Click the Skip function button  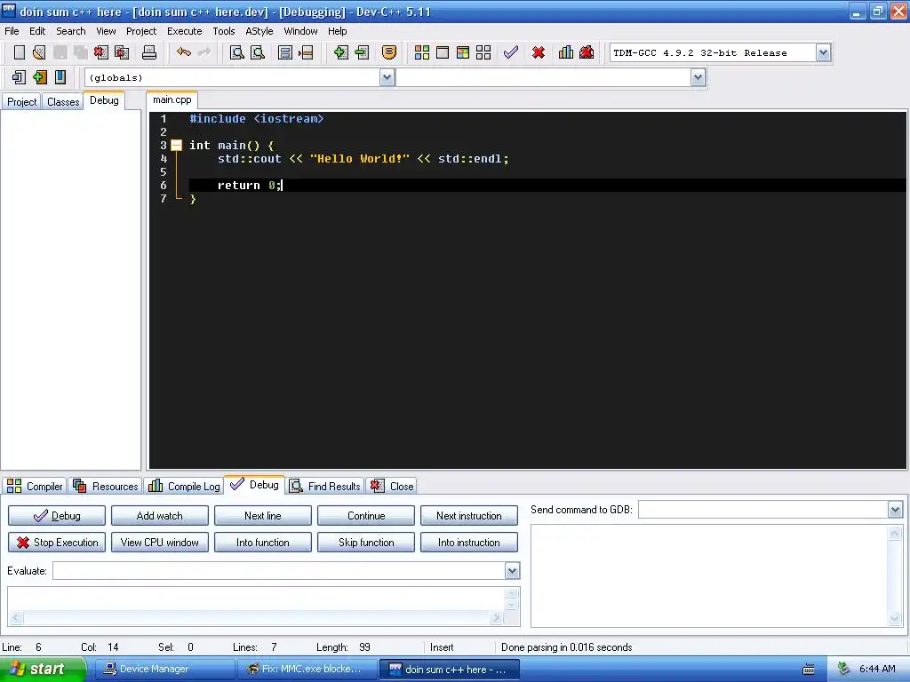pyautogui.click(x=366, y=543)
